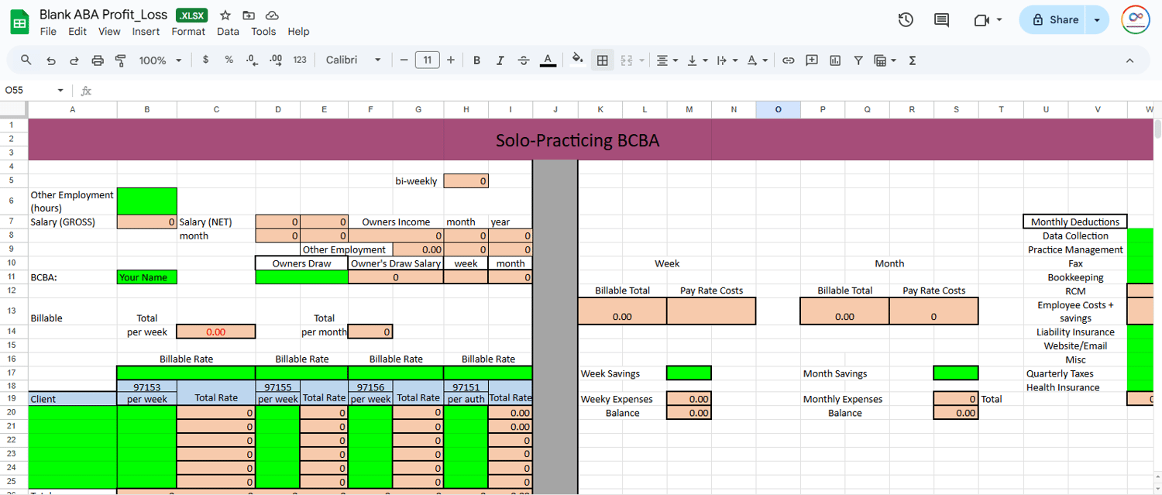The height and width of the screenshot is (495, 1162).
Task: Open the Edit menu
Action: 77,32
